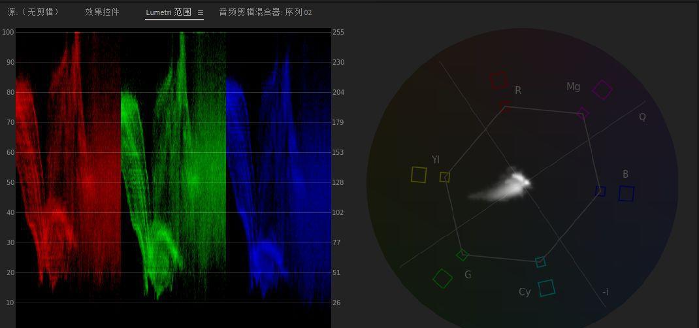Click the -i axis label

[606, 292]
